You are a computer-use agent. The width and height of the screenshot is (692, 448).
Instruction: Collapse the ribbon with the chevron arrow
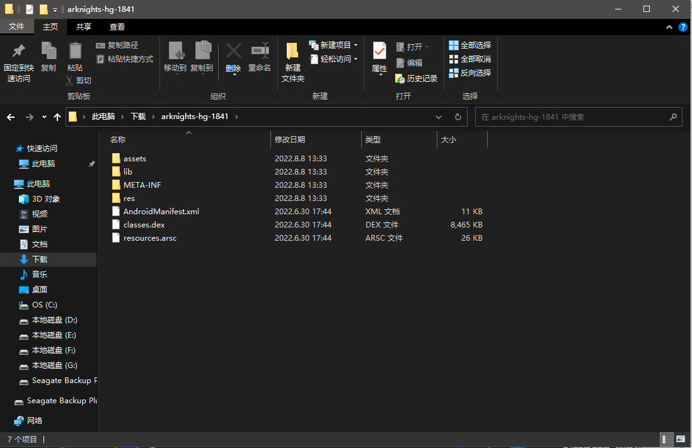(x=669, y=27)
